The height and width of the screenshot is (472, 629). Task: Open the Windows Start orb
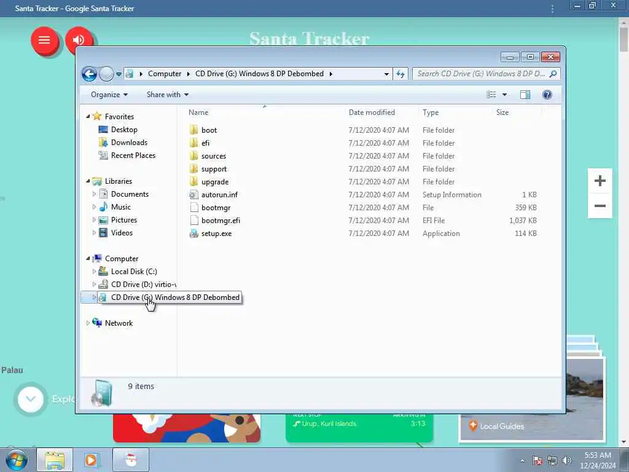(17, 460)
